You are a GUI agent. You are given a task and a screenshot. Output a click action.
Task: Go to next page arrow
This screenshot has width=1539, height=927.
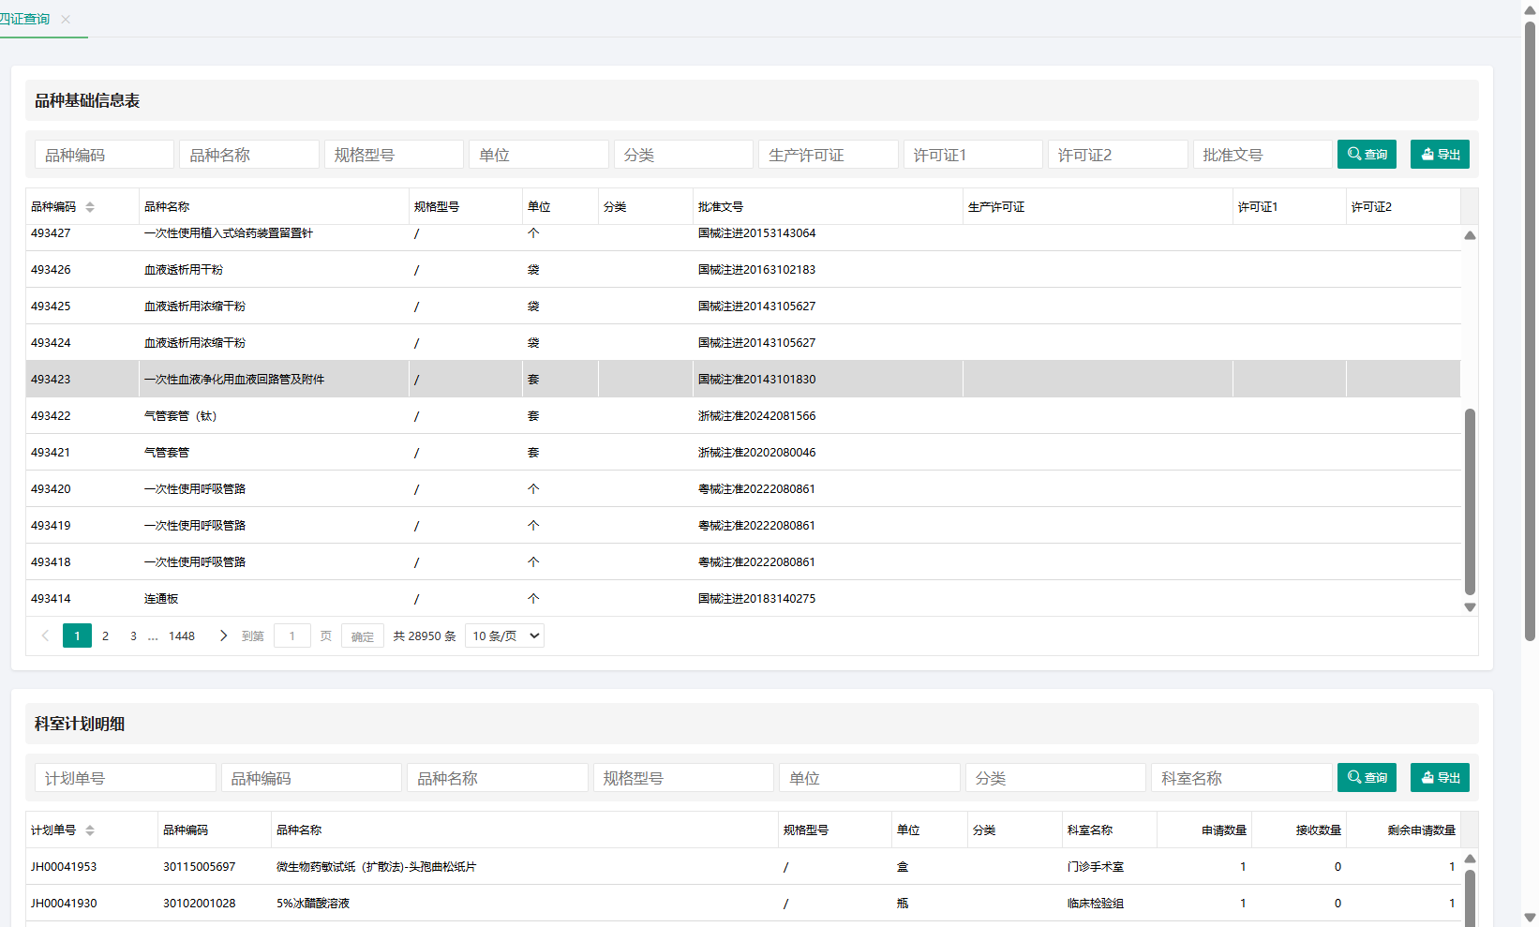click(223, 635)
